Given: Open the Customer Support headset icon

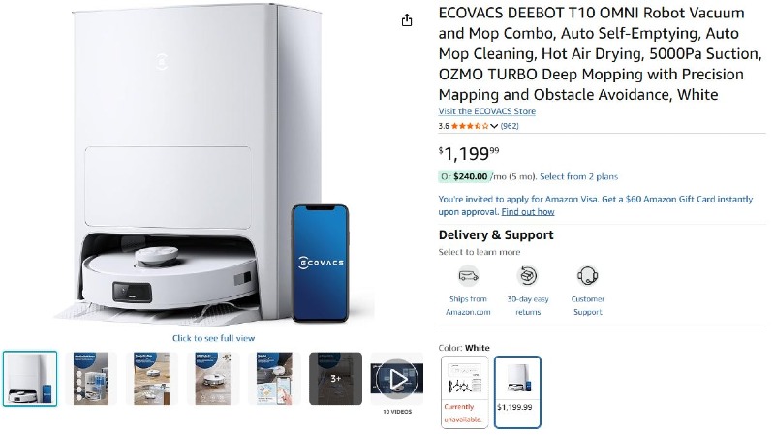Looking at the screenshot, I should pyautogui.click(x=588, y=275).
